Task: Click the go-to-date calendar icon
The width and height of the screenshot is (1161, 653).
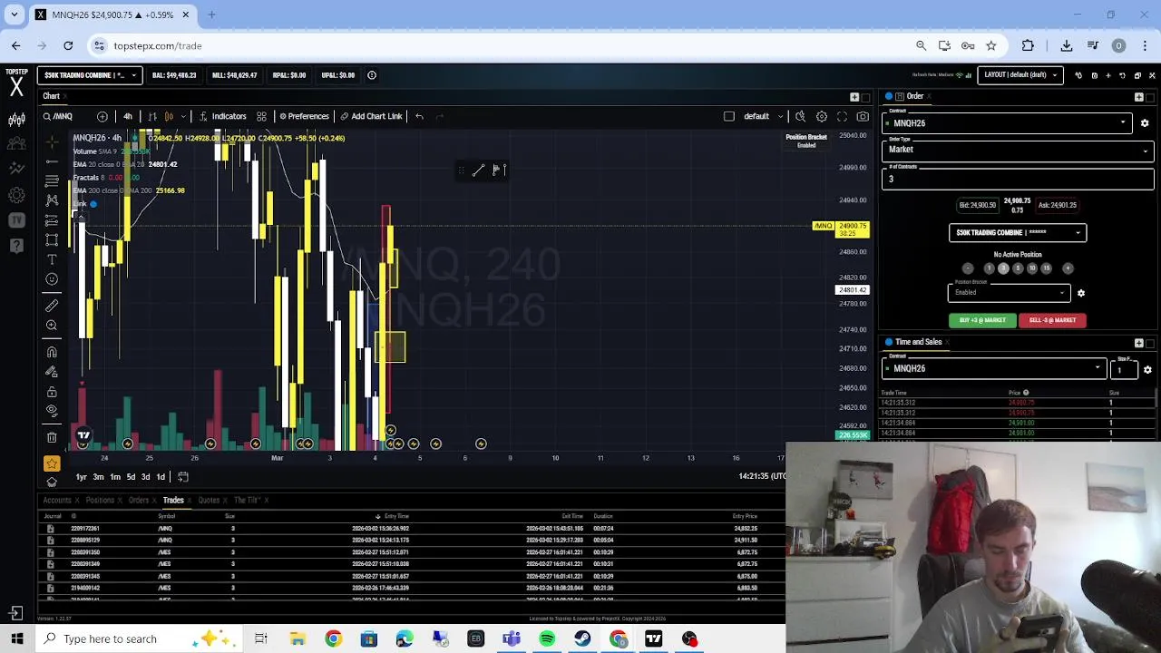Action: [x=182, y=477]
